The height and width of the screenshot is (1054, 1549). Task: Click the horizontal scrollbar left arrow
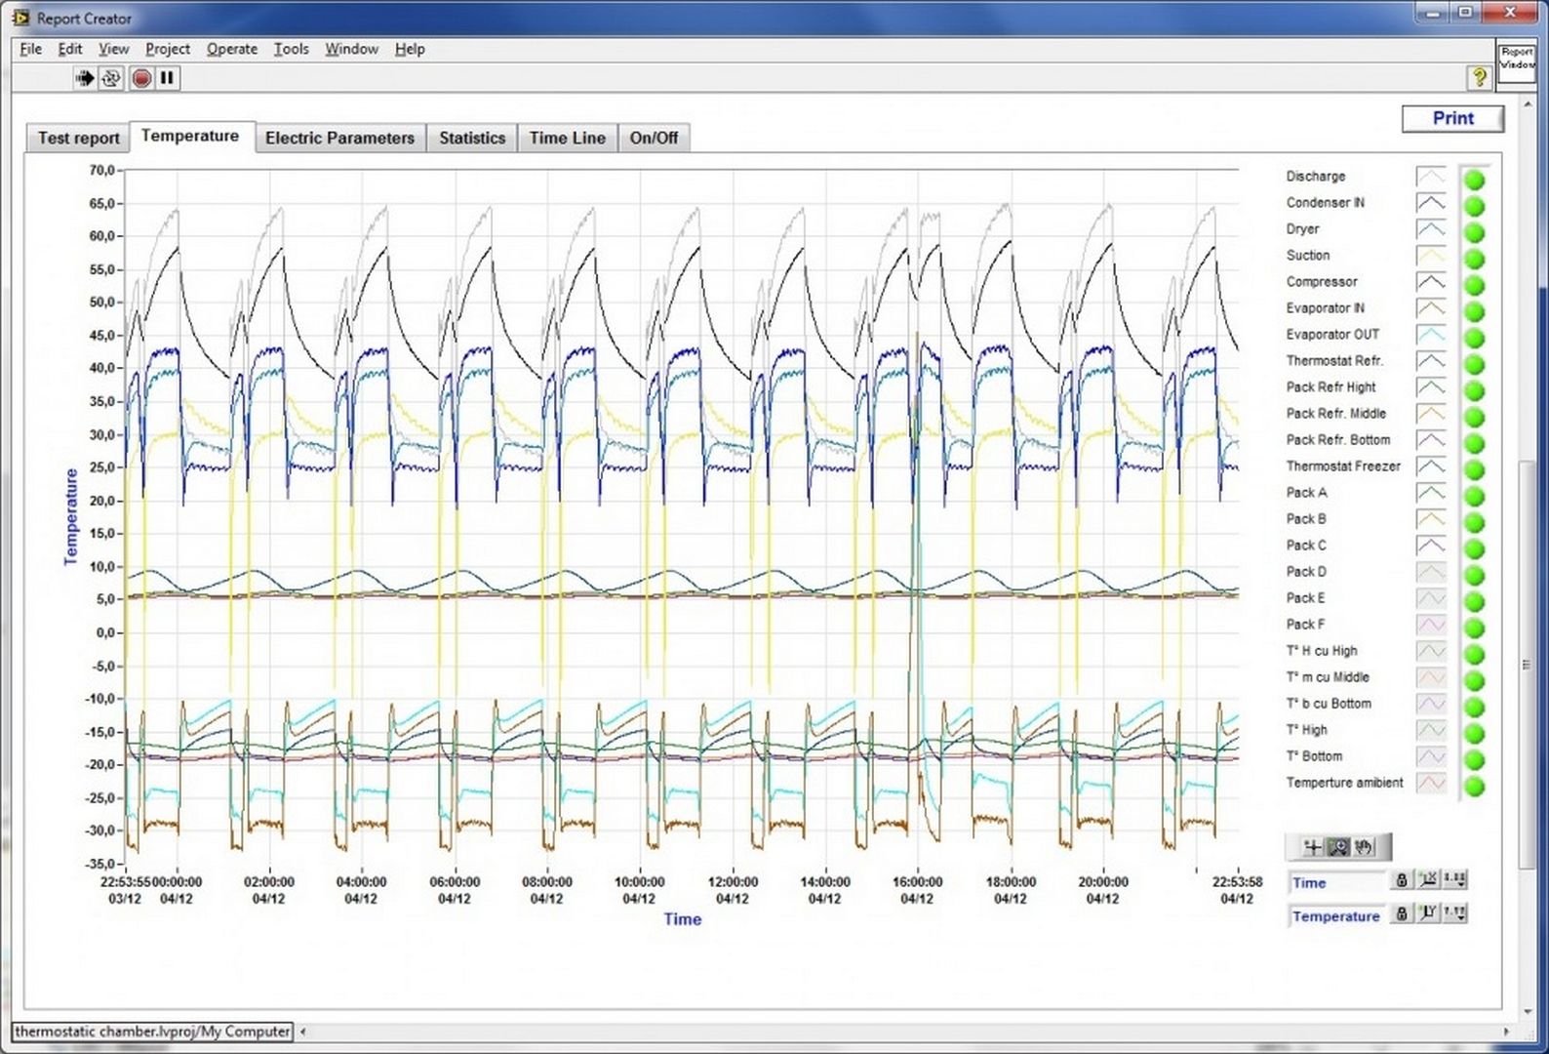[302, 1032]
